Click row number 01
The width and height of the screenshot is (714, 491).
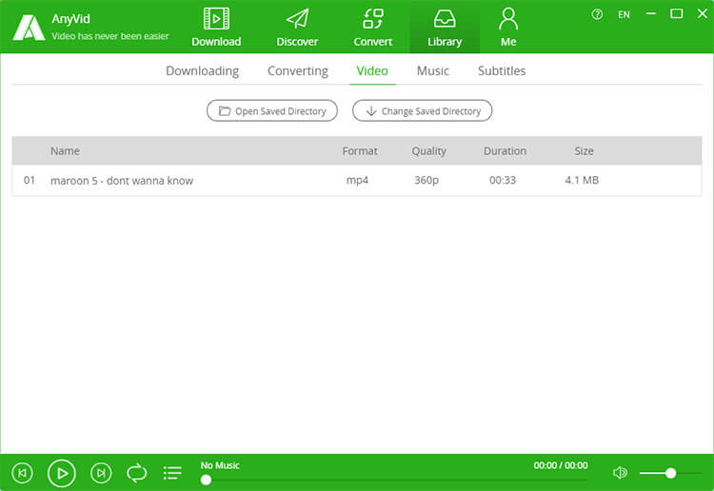(30, 180)
